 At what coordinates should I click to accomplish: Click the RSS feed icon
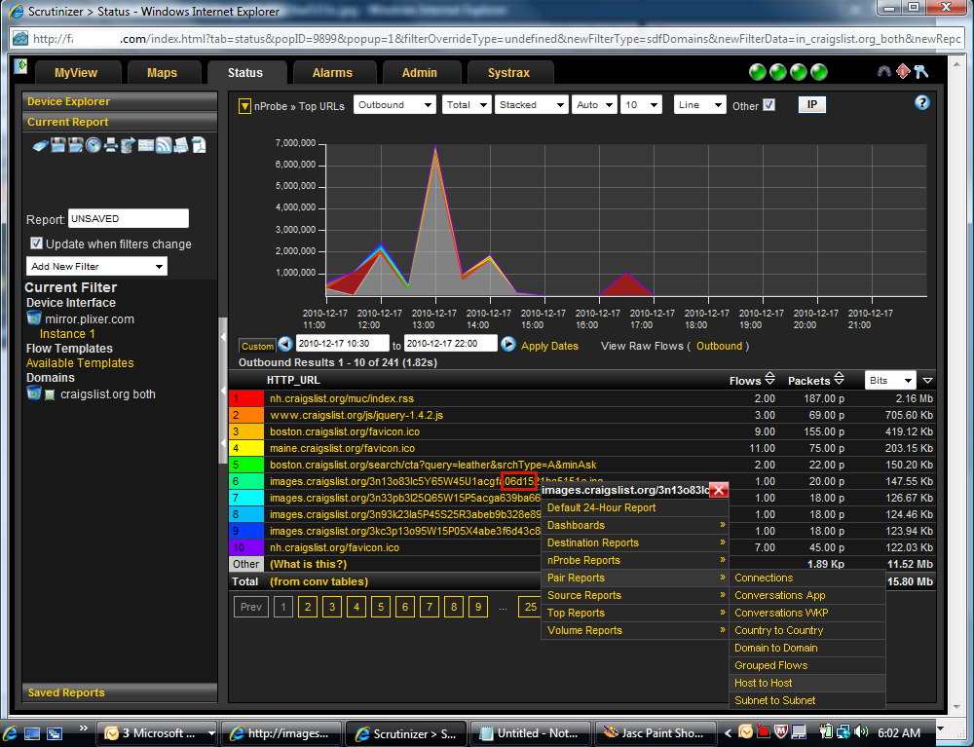pyautogui.click(x=164, y=145)
